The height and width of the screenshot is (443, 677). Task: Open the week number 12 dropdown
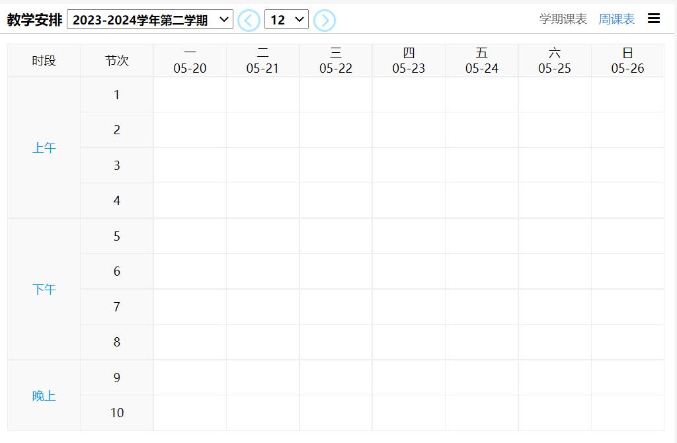pos(286,20)
